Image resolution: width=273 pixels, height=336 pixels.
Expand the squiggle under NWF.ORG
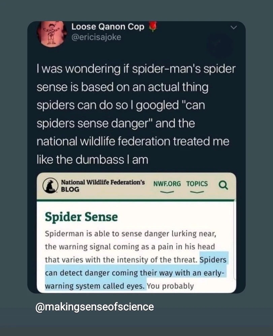click(167, 193)
